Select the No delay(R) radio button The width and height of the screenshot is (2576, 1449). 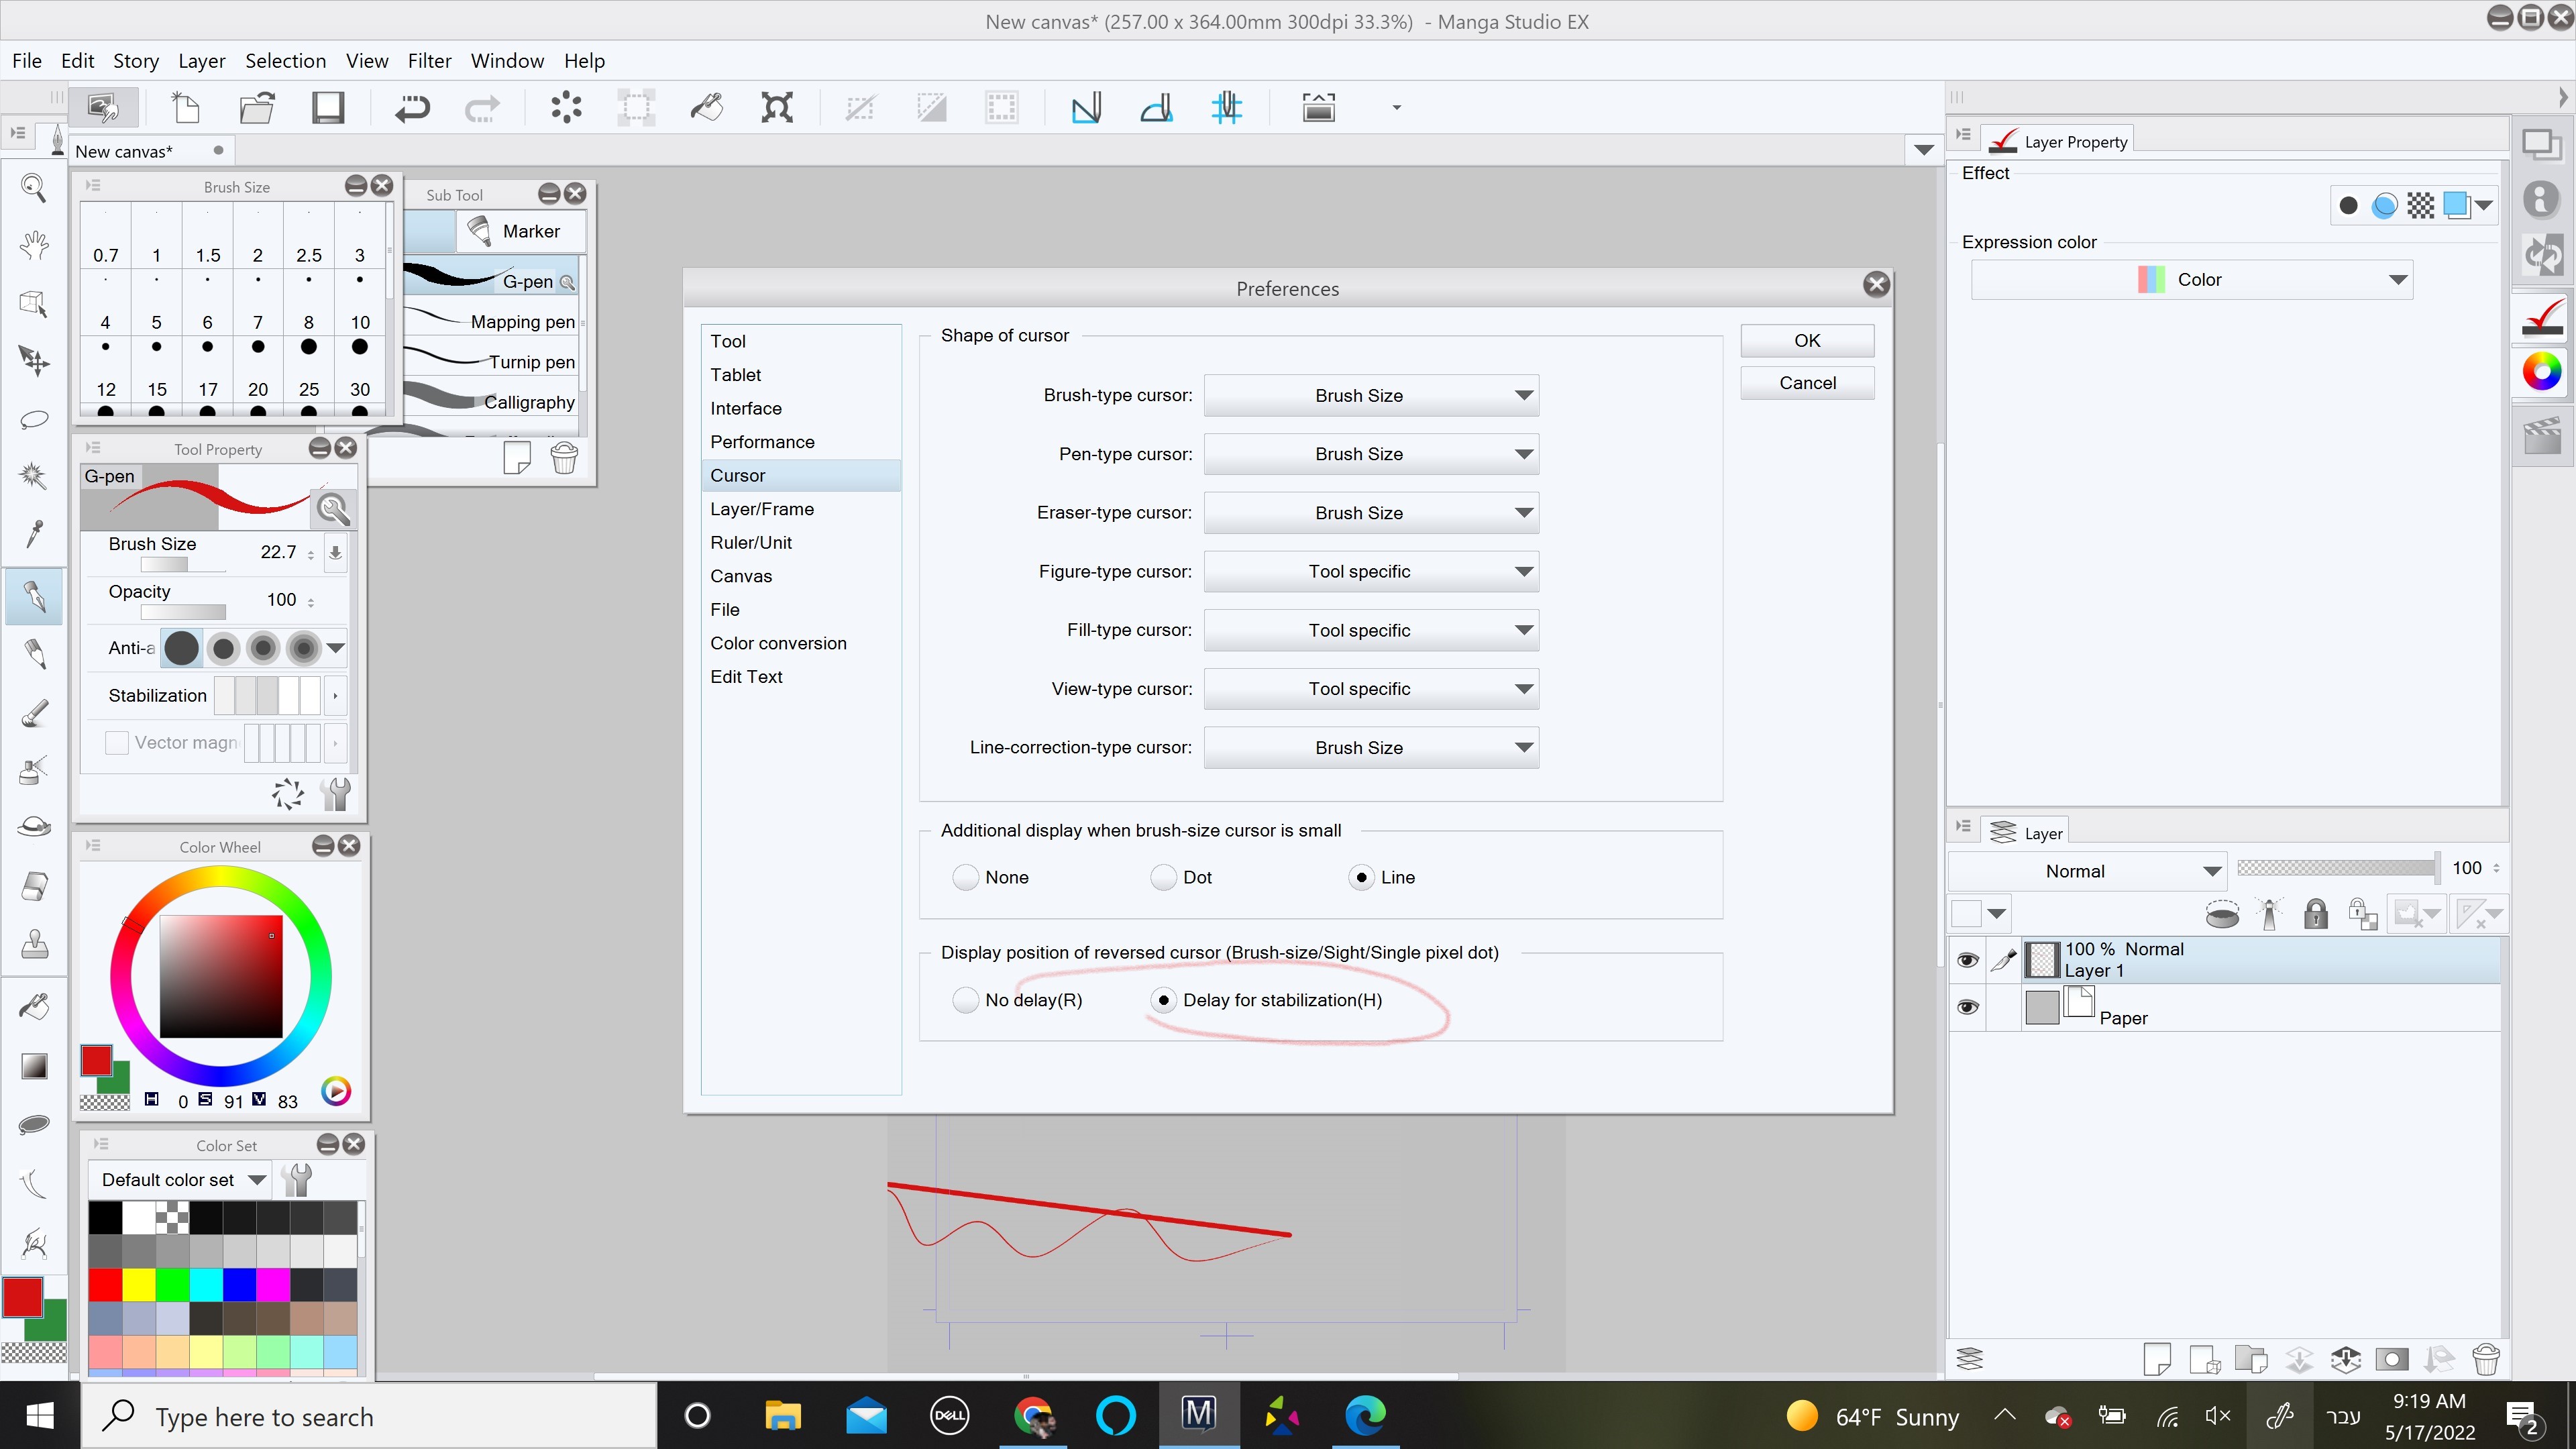point(965,1000)
